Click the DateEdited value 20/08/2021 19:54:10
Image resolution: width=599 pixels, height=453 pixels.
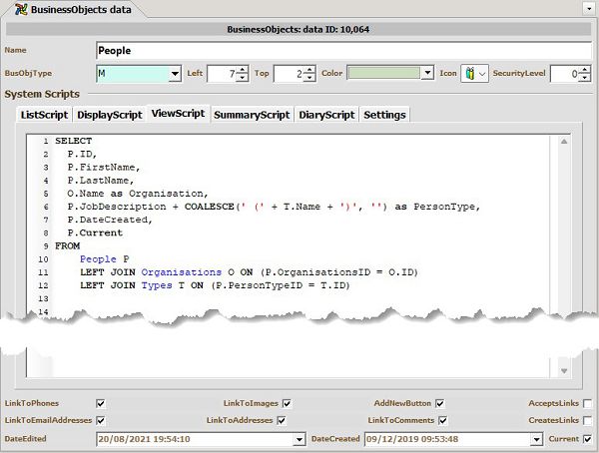click(144, 439)
